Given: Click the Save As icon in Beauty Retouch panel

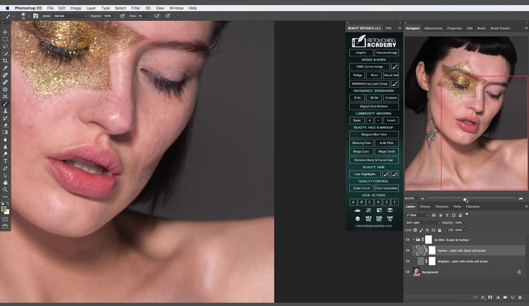Looking at the screenshot, I should [390, 218].
